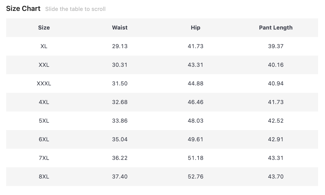
Task: Select the 4XL size cell
Action: pyautogui.click(x=44, y=102)
